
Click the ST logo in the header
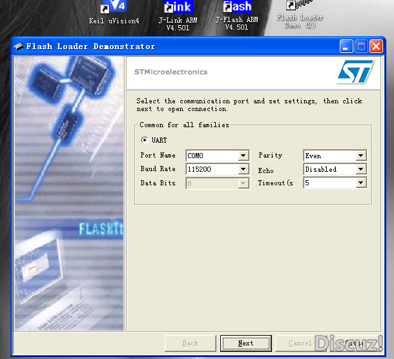pyautogui.click(x=355, y=72)
